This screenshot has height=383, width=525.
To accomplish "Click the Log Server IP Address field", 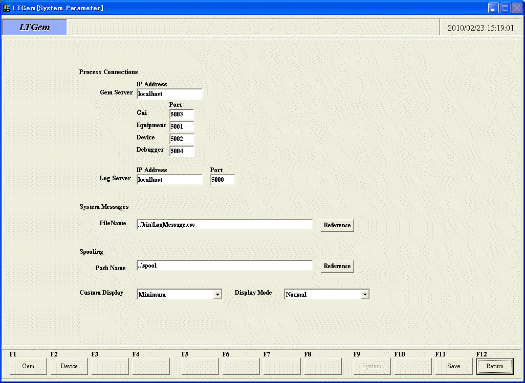I will [169, 180].
